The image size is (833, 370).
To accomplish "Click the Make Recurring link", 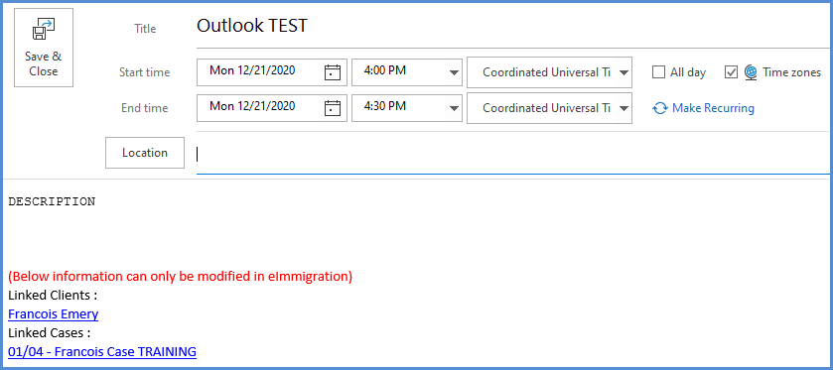I will [x=713, y=108].
